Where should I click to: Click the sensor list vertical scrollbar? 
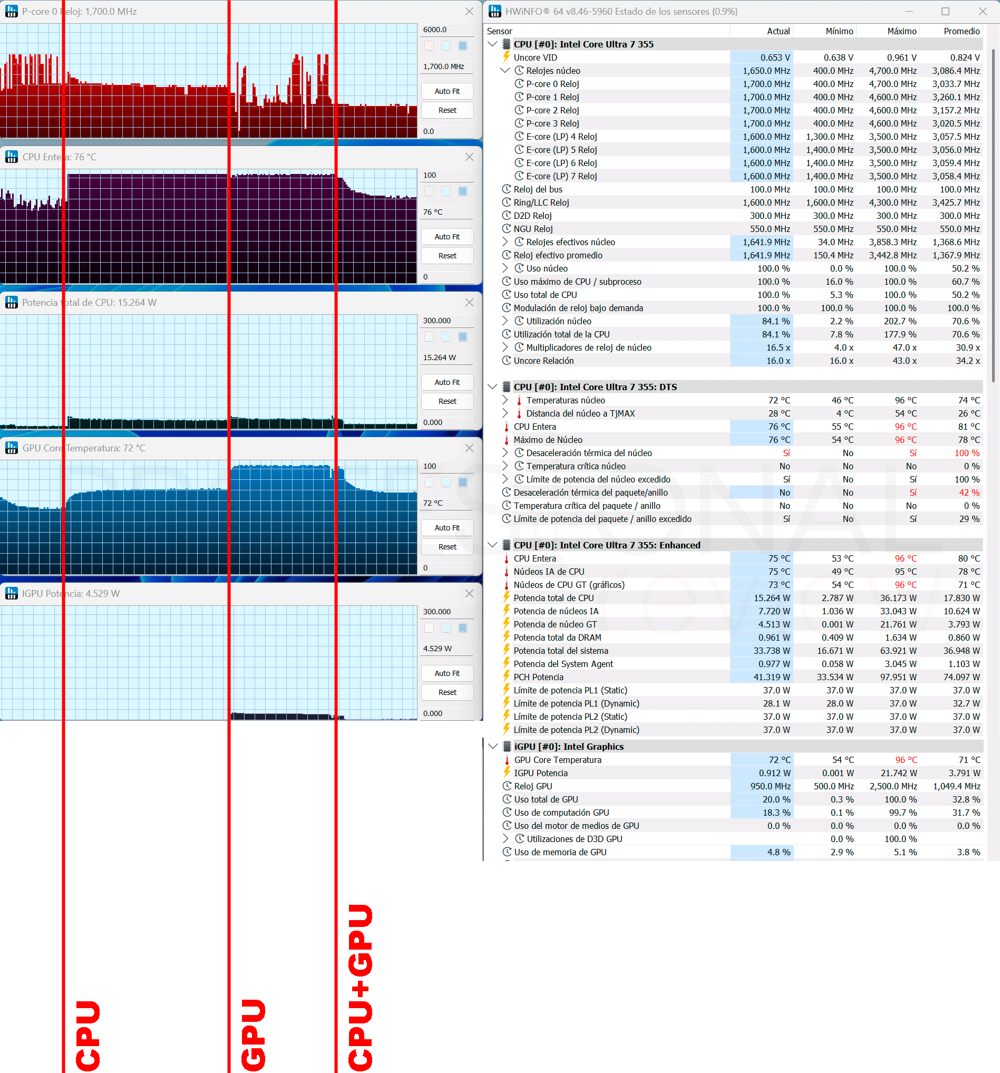coord(993,215)
